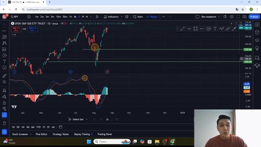Create an Alert

point(138,17)
